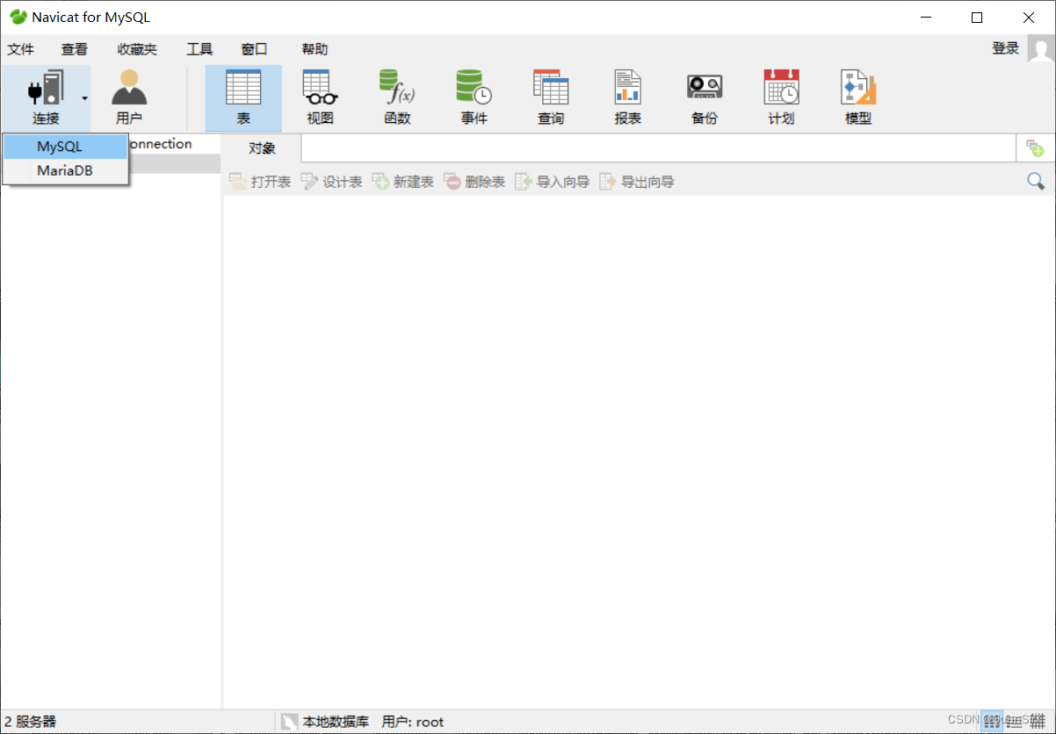Screen dimensions: 1056x734
Task: Open the 视图 (View) toolbar icon
Action: 320,97
